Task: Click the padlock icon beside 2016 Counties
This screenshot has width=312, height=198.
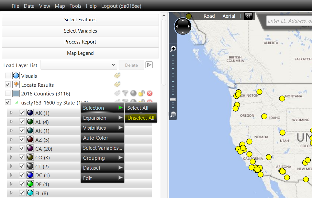Action: click(x=141, y=93)
